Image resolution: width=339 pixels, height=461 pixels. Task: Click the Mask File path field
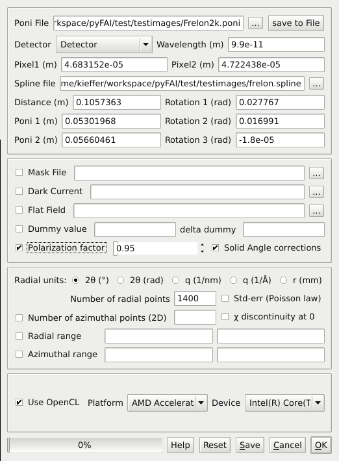pyautogui.click(x=190, y=173)
